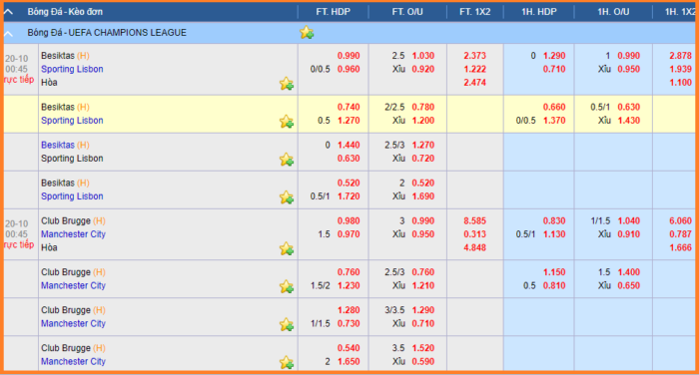Pick first-half draw odds 1.100
Viewport: 699px width, 375px height.
click(681, 83)
